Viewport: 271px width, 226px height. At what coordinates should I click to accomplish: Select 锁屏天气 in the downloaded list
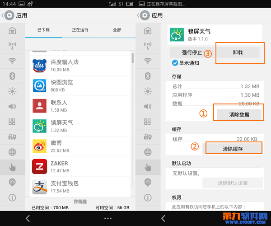coord(80,126)
